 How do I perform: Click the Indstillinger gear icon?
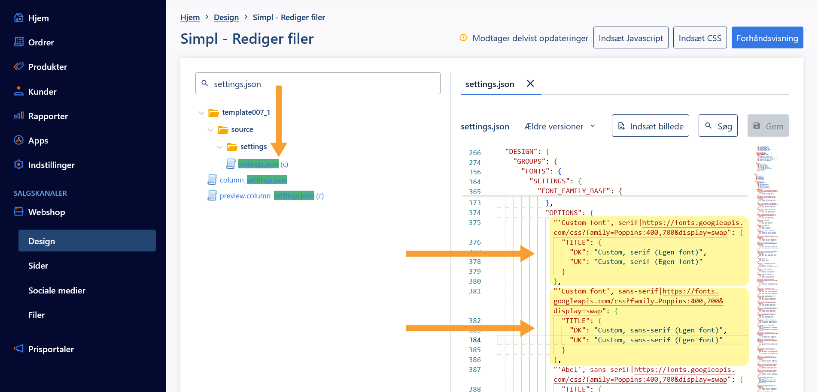pos(18,165)
